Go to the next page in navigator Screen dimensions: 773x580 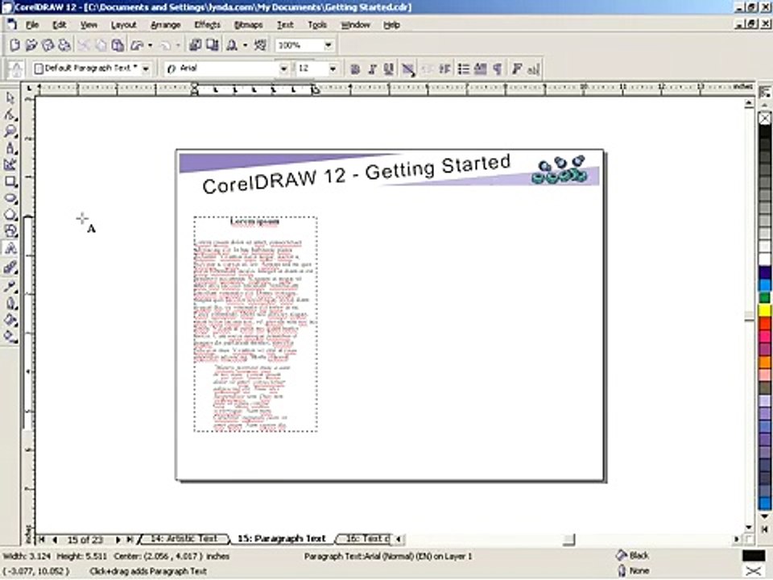pyautogui.click(x=118, y=540)
